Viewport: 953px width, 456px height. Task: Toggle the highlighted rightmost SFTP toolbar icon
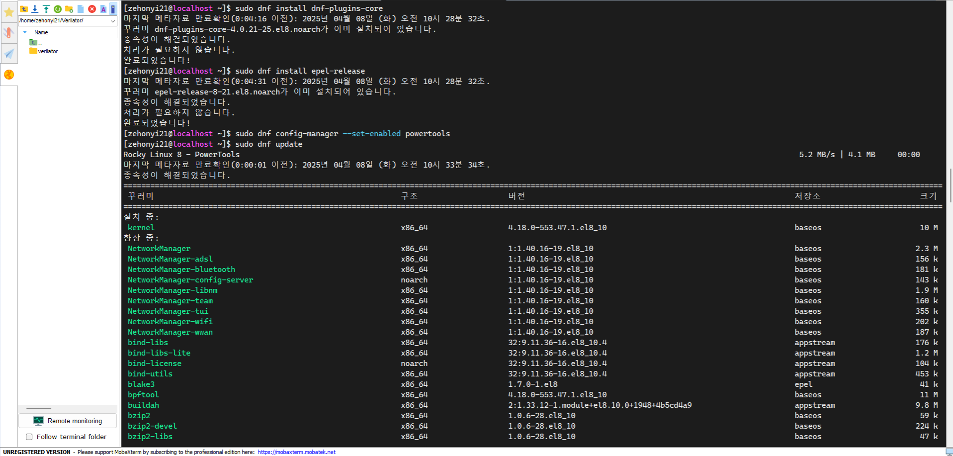tap(113, 9)
